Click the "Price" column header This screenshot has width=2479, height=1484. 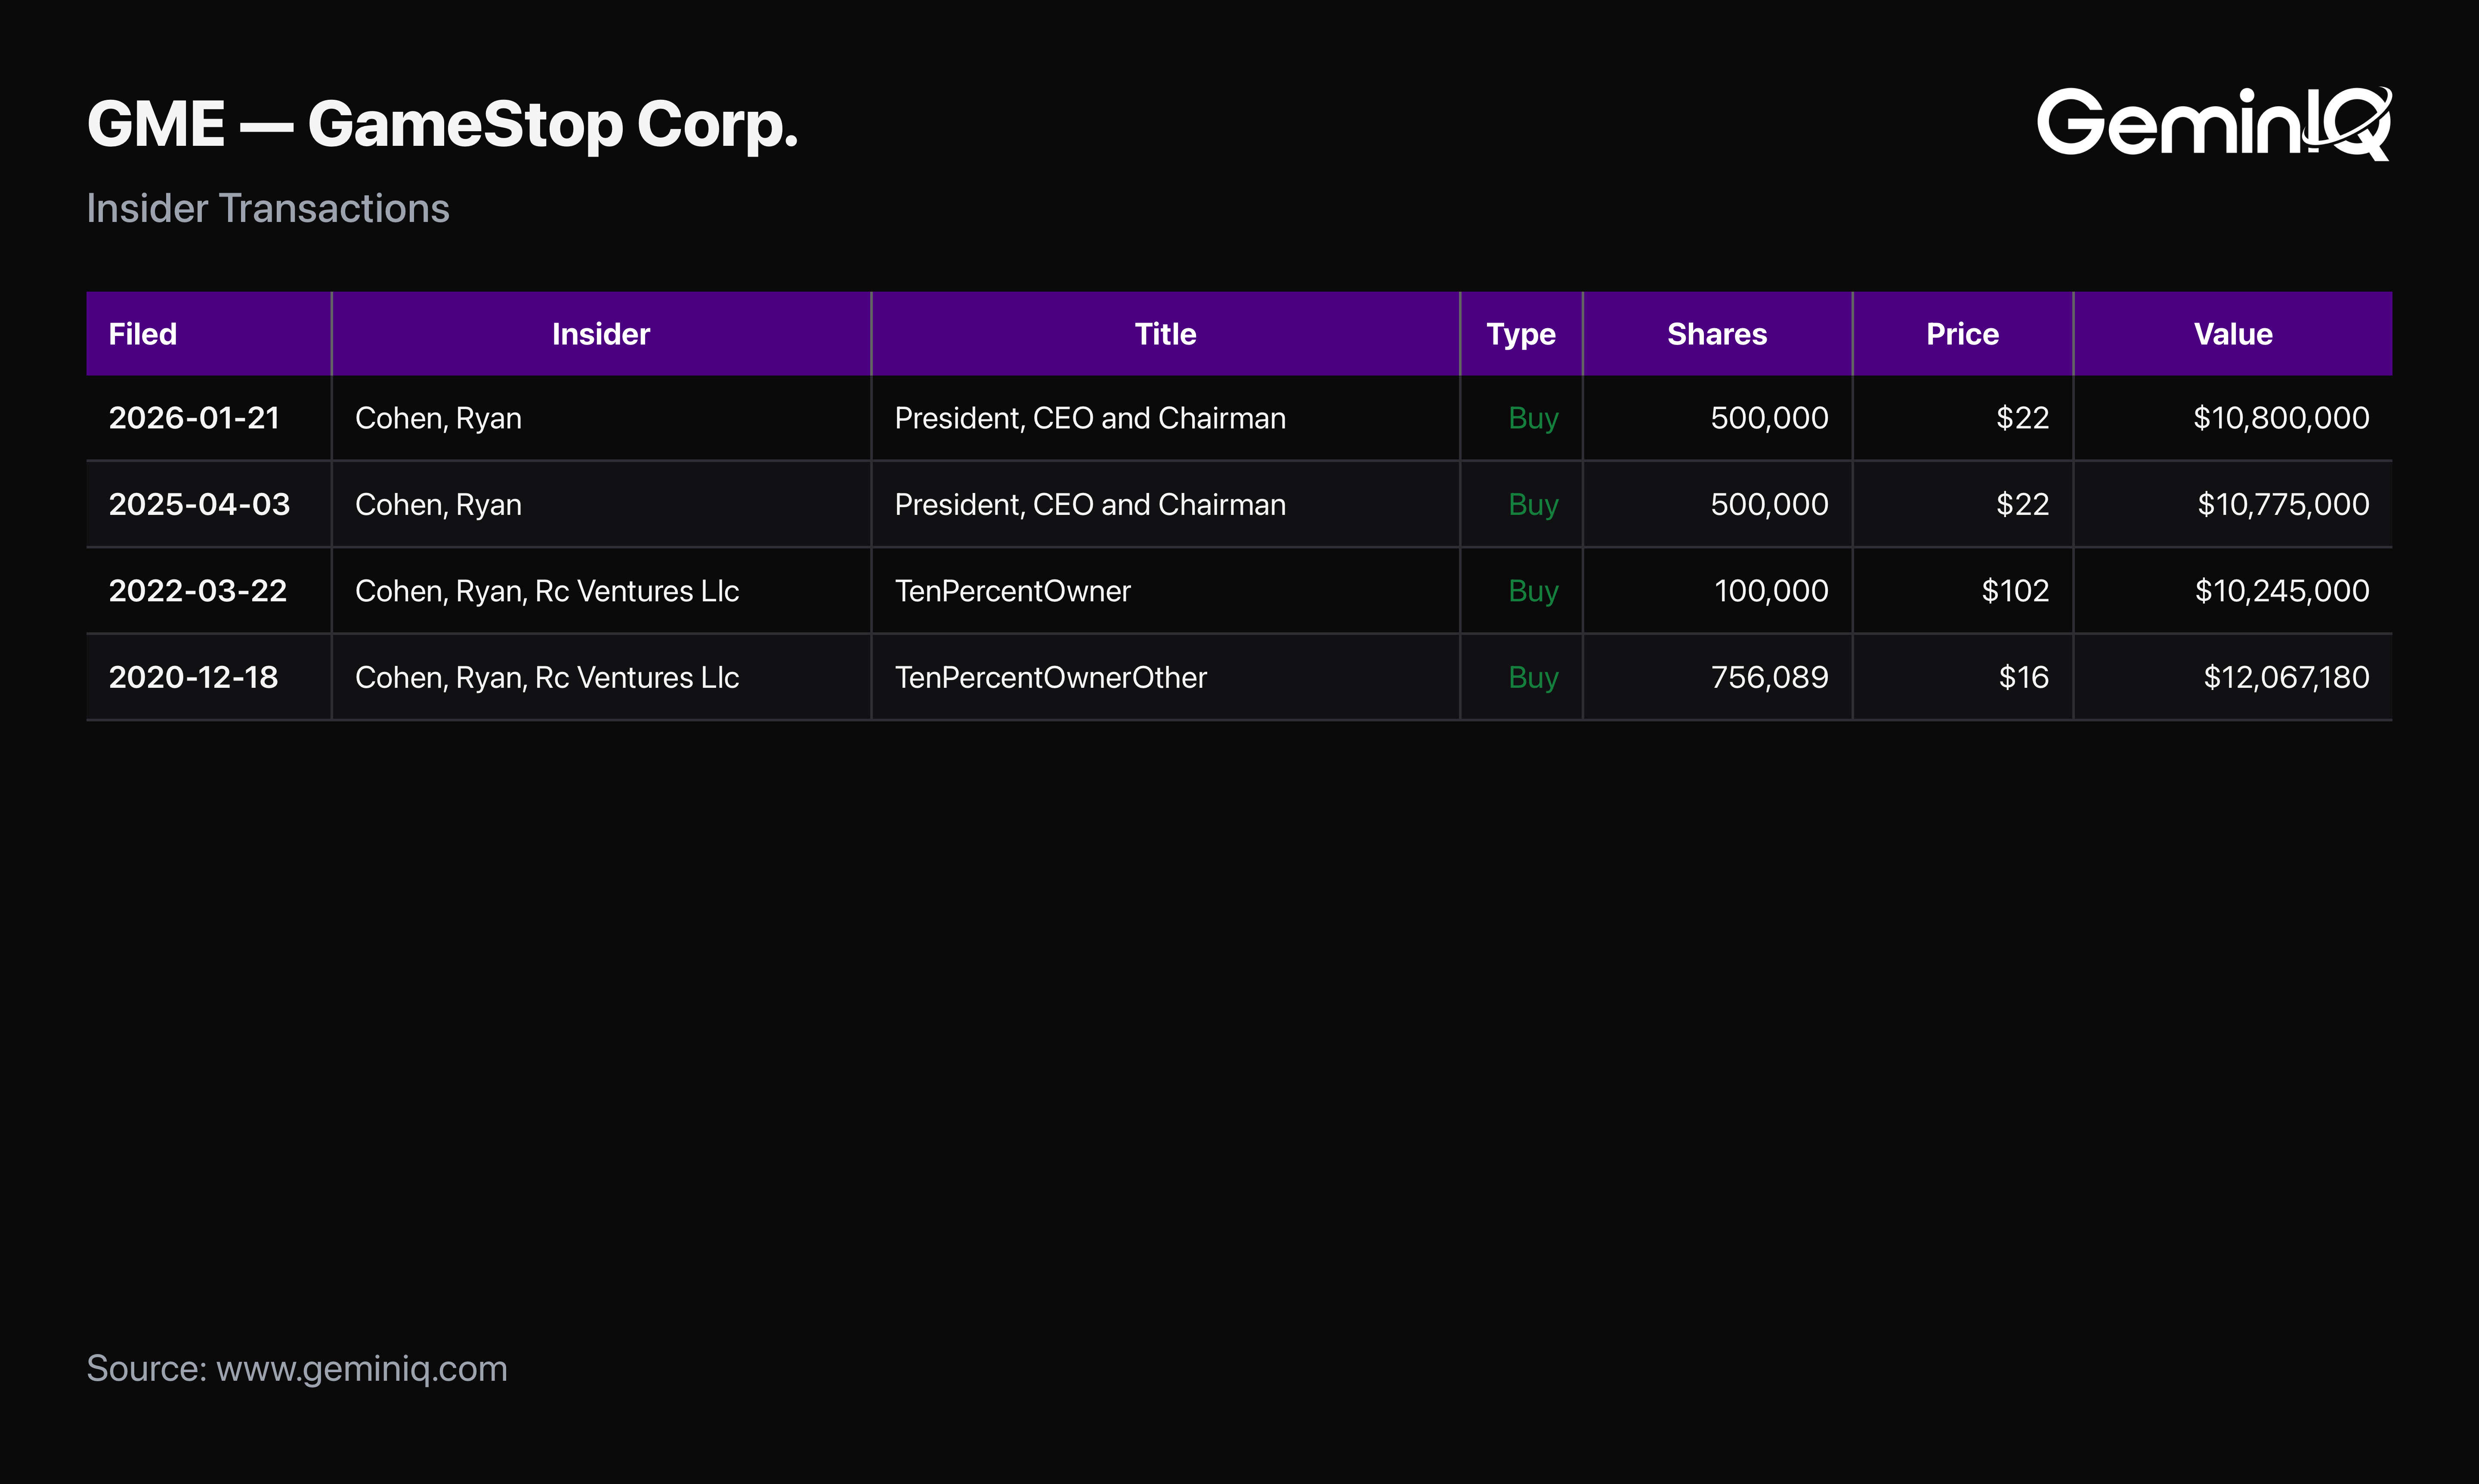1963,334
